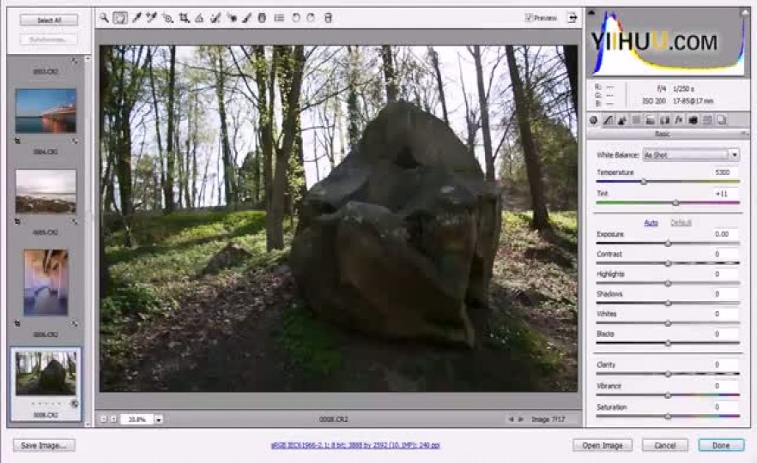The width and height of the screenshot is (757, 463).
Task: Click the Vibrance slider handle
Action: click(x=668, y=395)
